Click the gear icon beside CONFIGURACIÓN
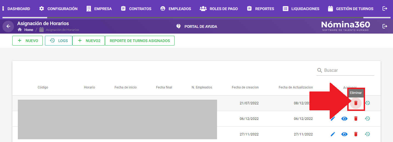 (42, 8)
